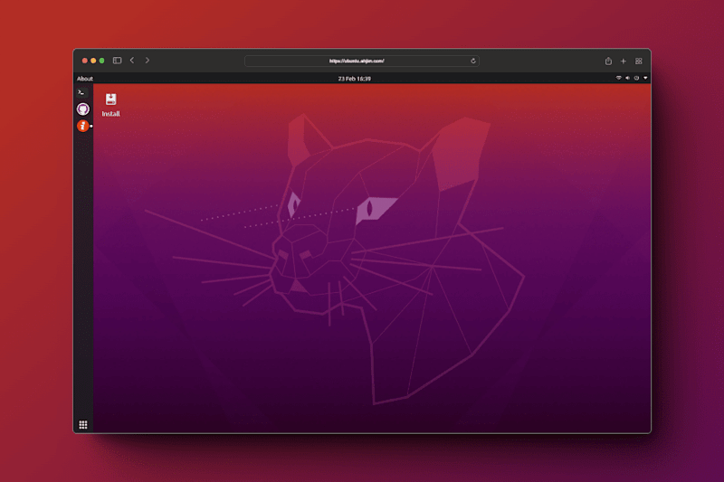Screen dimensions: 724x482
Task: Show tab overview grid icon
Action: click(639, 61)
